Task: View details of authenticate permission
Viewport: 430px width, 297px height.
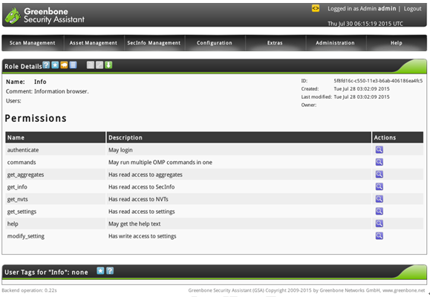Action: pos(379,150)
